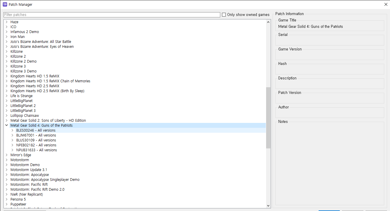This screenshot has width=390, height=211.
Task: Click the patch list scroll down arrow
Action: pos(268,206)
